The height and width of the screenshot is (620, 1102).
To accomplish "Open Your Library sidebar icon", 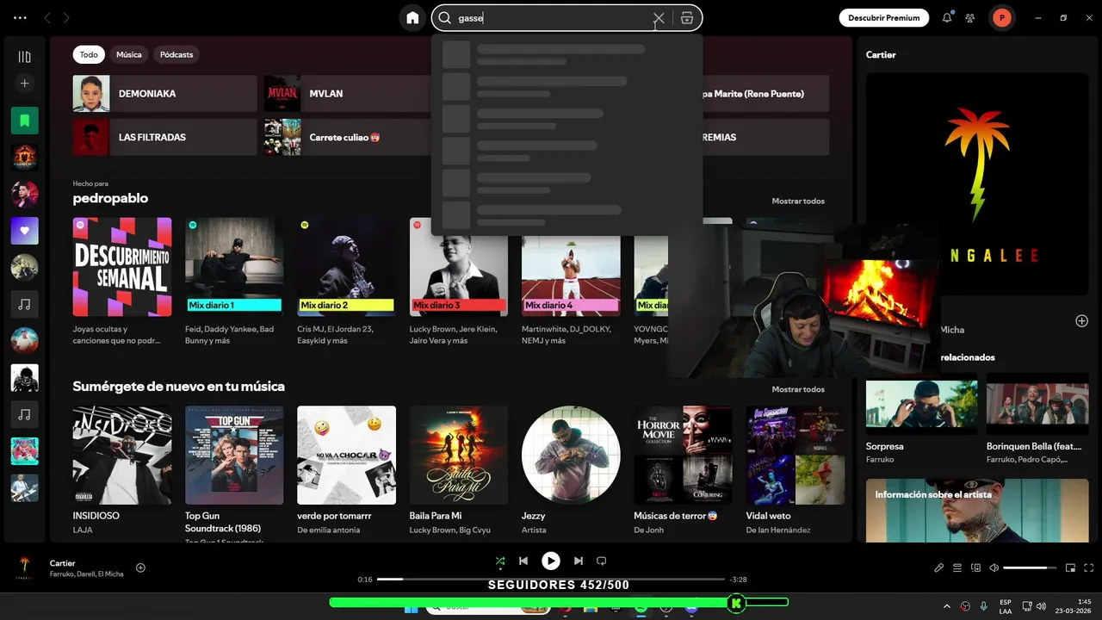I will pos(24,57).
